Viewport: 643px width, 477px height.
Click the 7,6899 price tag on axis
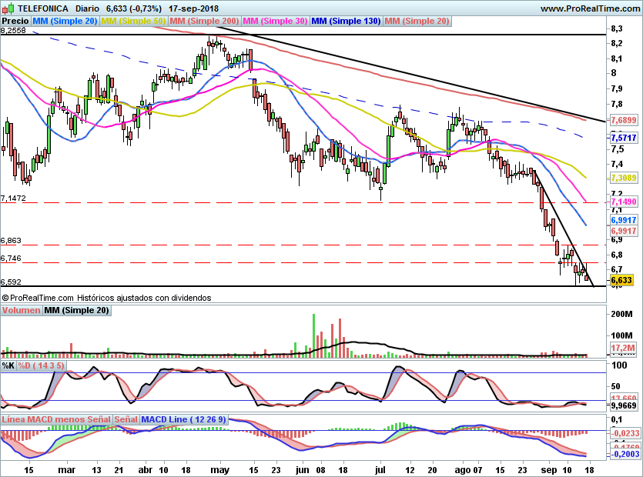coord(622,121)
